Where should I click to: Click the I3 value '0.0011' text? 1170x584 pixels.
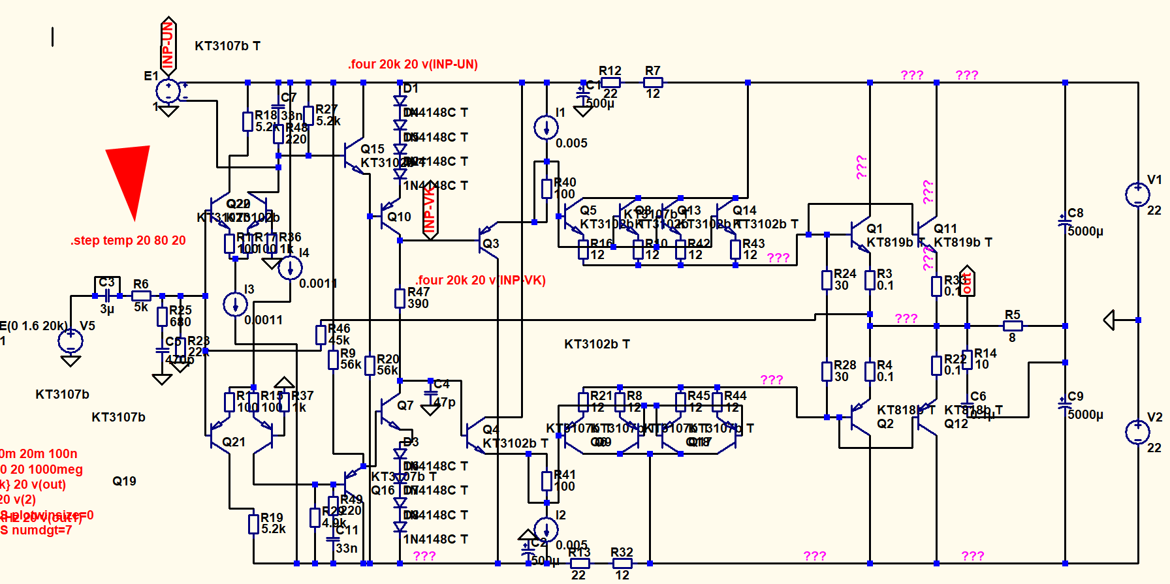(264, 320)
